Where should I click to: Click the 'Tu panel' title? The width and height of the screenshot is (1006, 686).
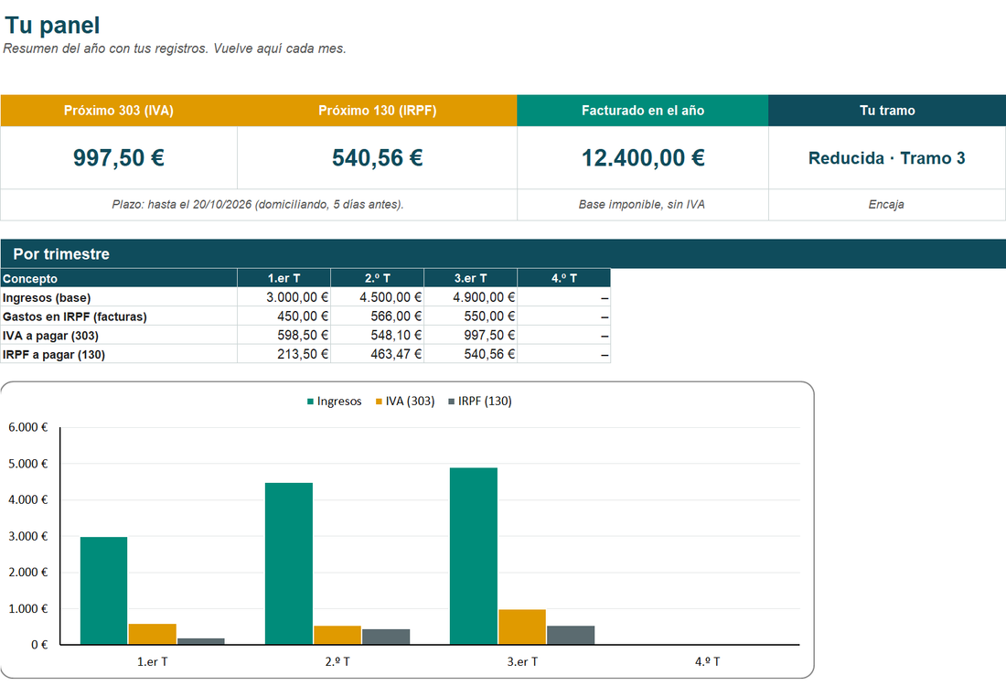coord(52,26)
